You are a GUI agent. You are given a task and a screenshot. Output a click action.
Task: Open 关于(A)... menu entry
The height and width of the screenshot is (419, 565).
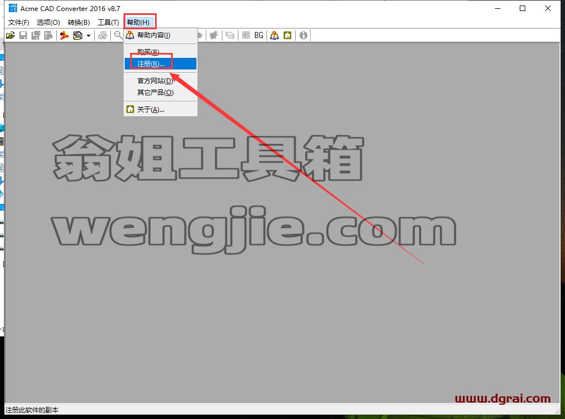[x=161, y=109]
